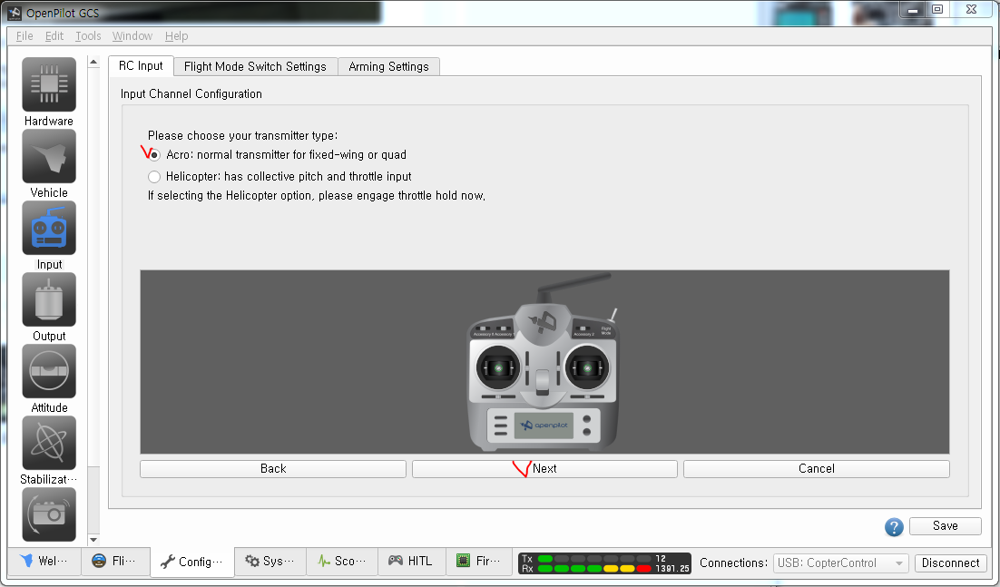1000x587 pixels.
Task: Open the Vehicle configuration icon
Action: [49, 156]
